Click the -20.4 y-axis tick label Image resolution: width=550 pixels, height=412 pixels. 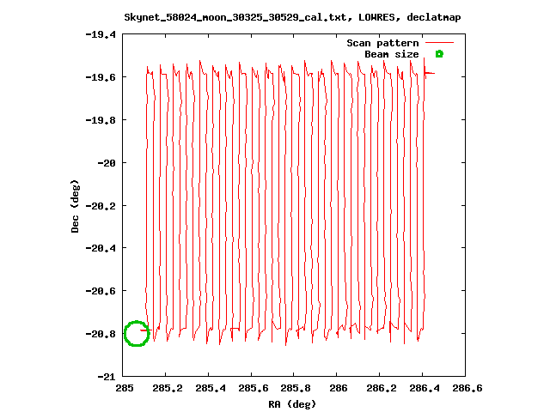pos(101,248)
